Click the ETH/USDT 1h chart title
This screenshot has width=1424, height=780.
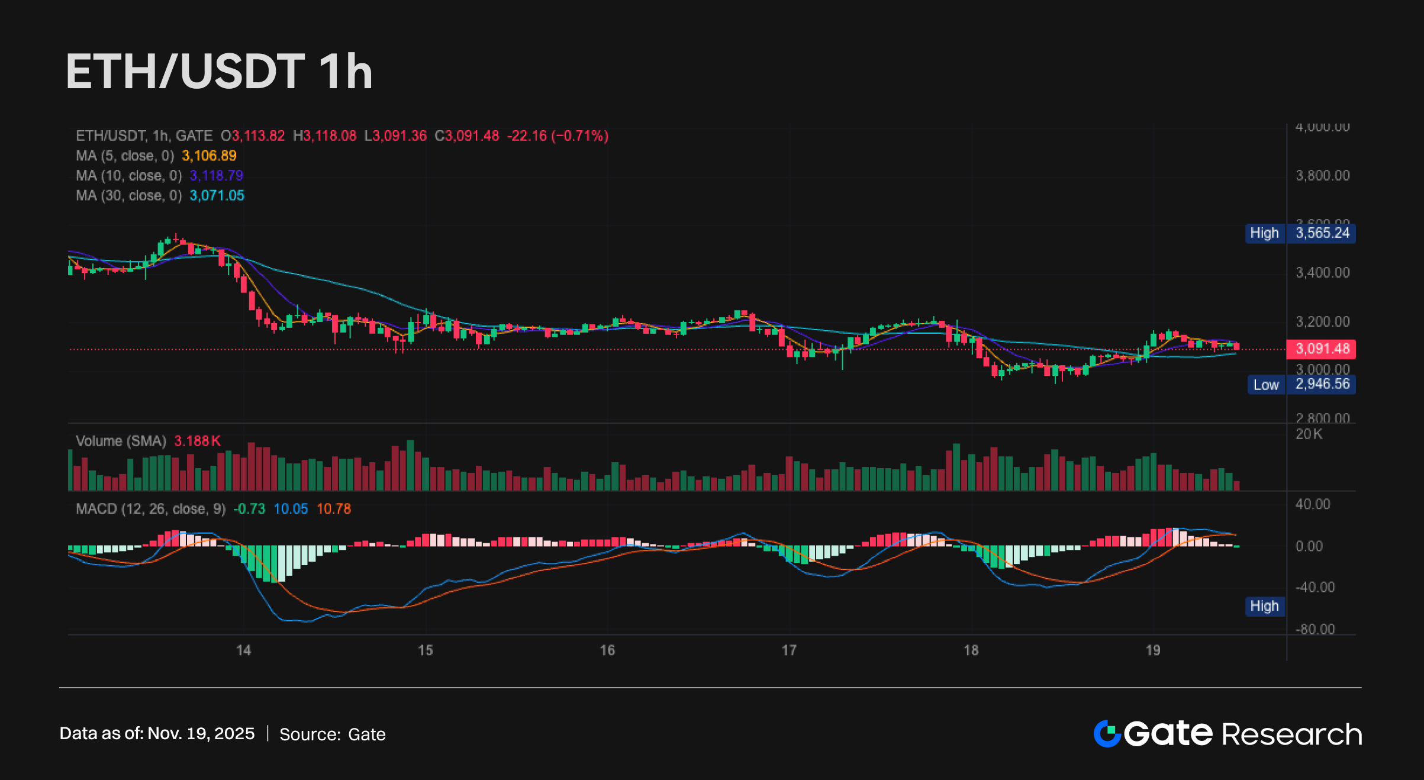[x=219, y=72]
